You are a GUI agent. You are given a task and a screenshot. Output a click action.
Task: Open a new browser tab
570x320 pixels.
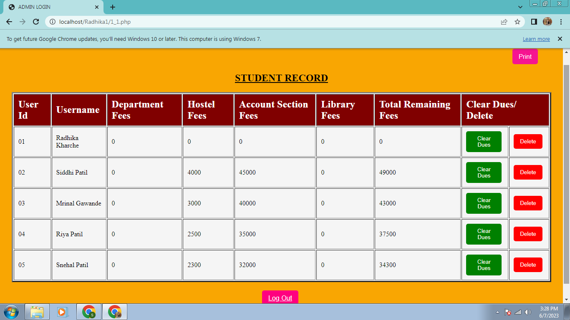[x=112, y=7]
